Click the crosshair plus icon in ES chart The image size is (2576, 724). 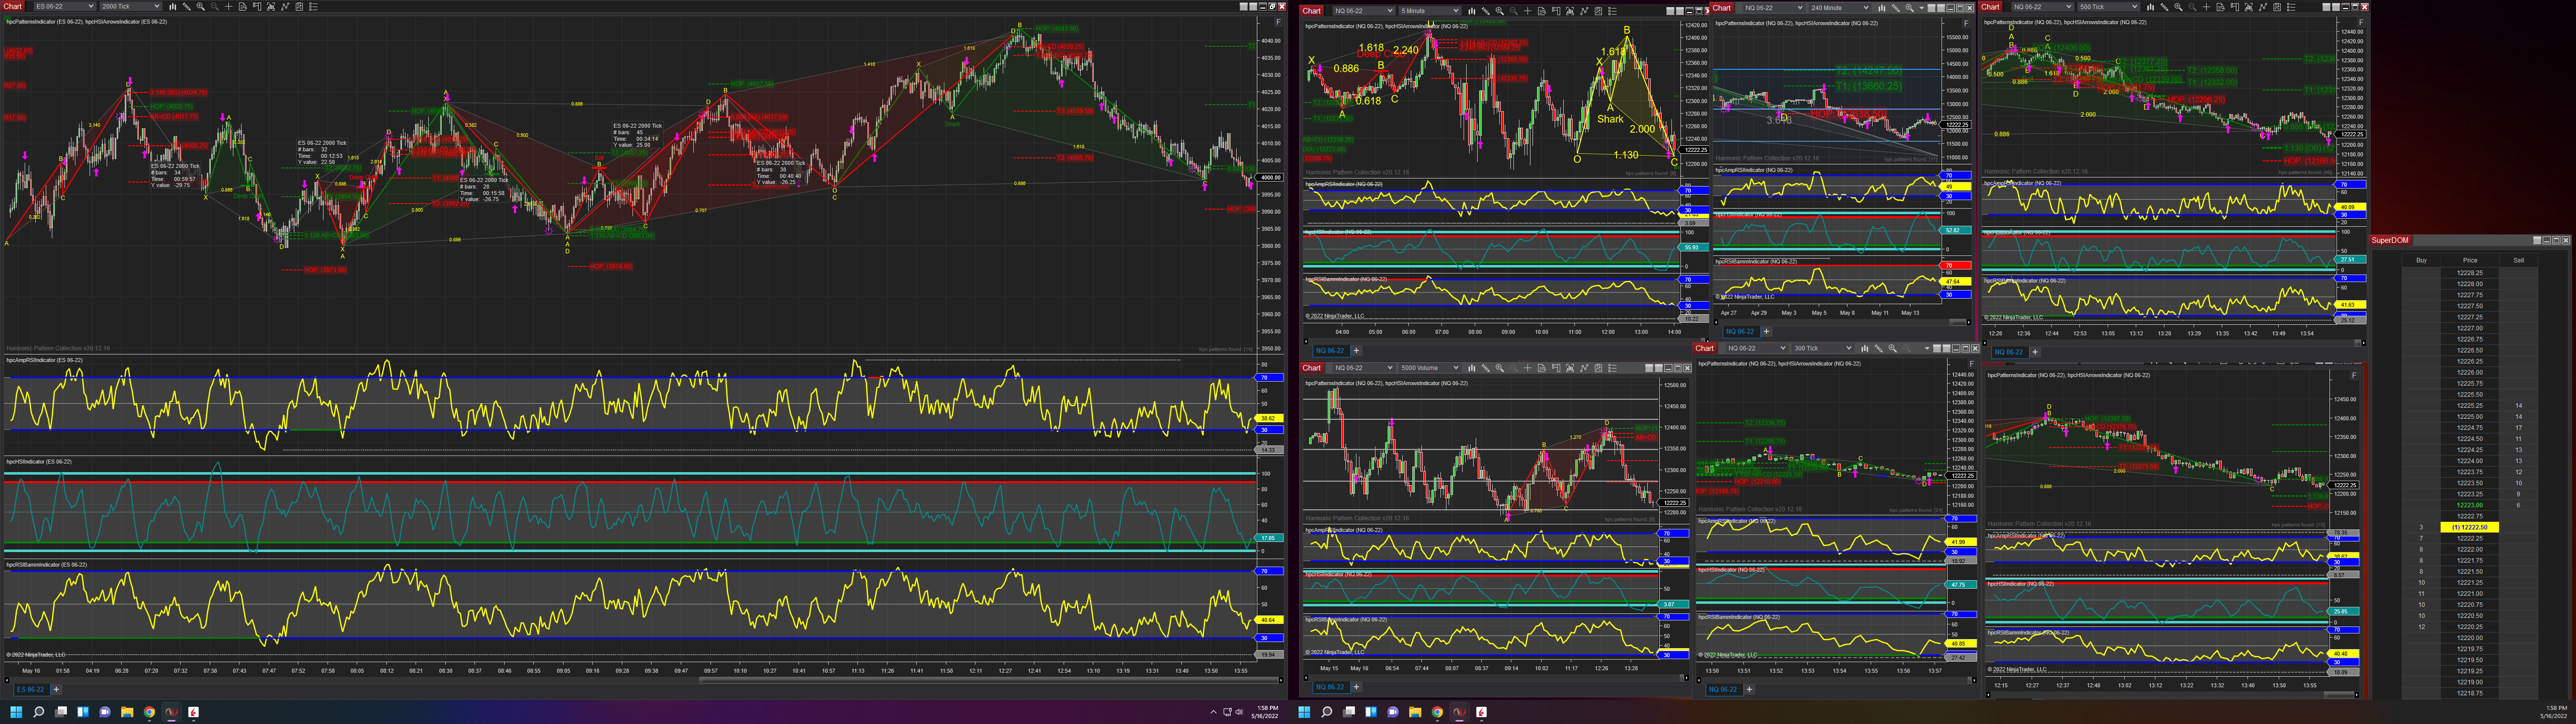pos(229,6)
